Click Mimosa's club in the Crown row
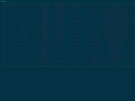Screen dimensions: 135x101 [x=23, y=51]
